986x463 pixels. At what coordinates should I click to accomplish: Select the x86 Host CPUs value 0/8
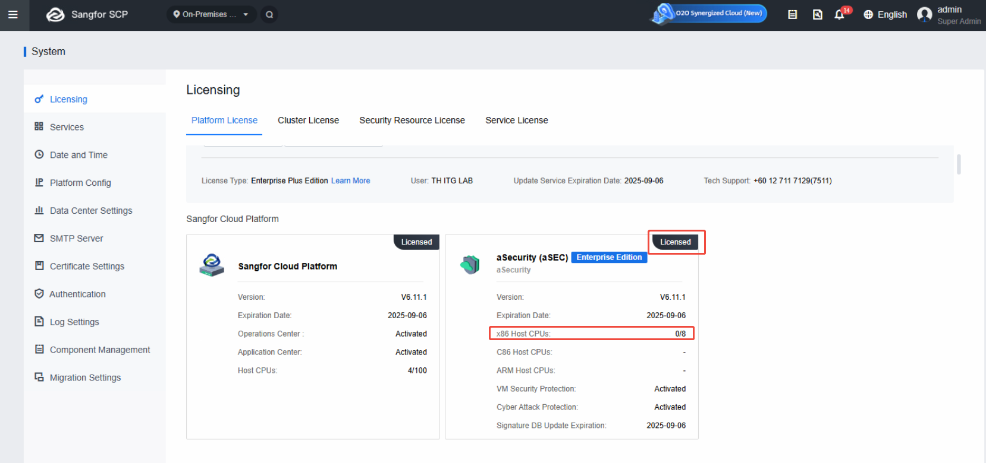coord(680,334)
